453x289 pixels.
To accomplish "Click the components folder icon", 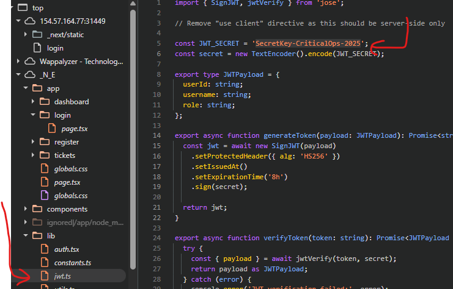I will 37,209.
